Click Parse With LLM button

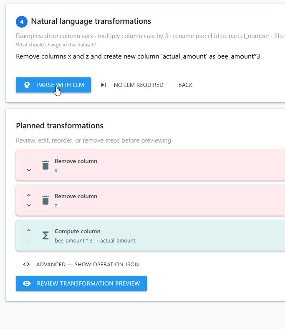click(x=53, y=85)
